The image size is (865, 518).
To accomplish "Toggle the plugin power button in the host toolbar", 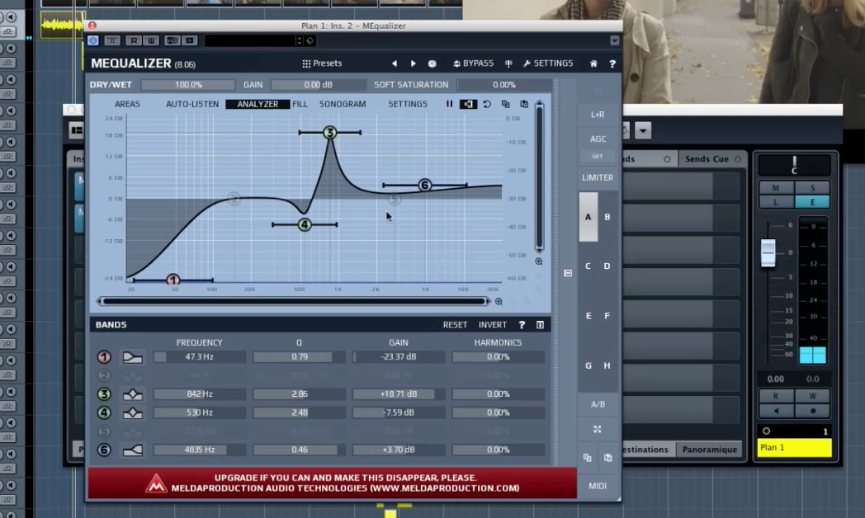I will tap(92, 40).
